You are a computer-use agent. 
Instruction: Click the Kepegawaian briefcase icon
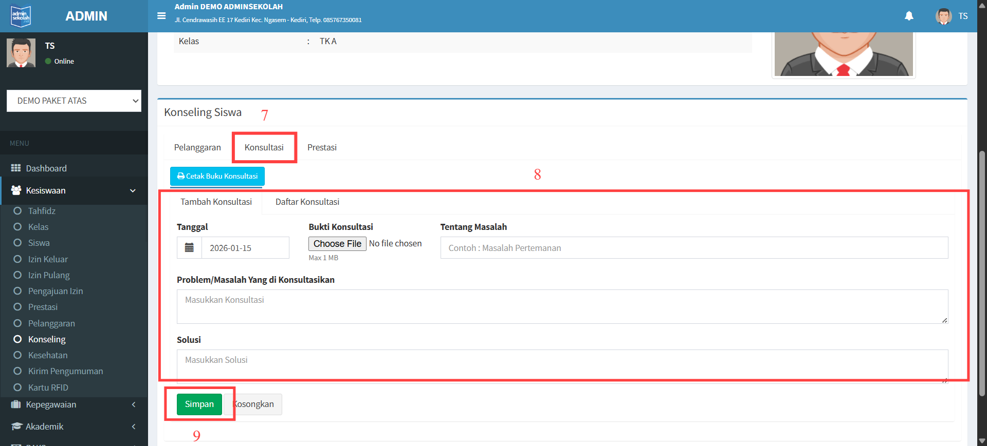(x=16, y=404)
